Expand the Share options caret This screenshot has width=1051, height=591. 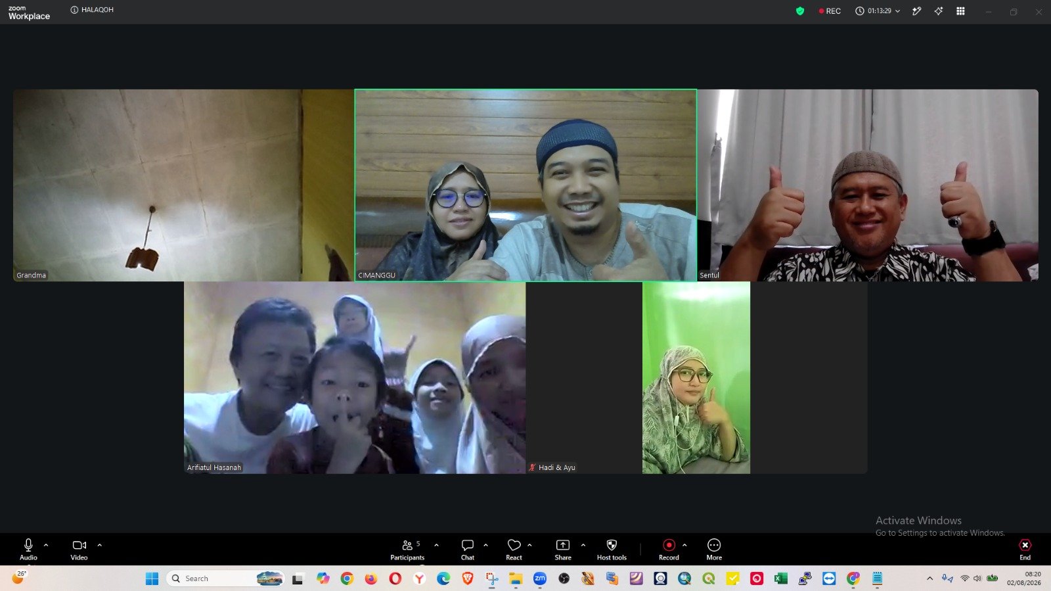coord(583,545)
